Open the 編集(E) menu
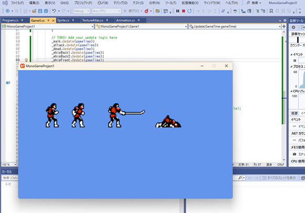Screen dimensions: 305x213 click(34, 3)
